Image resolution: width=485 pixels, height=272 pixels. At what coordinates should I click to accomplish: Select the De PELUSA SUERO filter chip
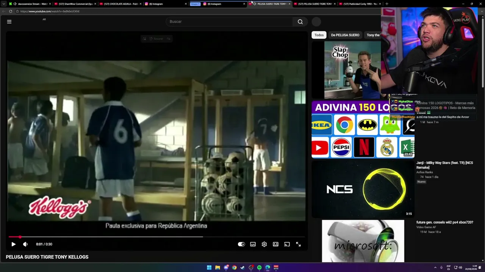[x=345, y=35]
